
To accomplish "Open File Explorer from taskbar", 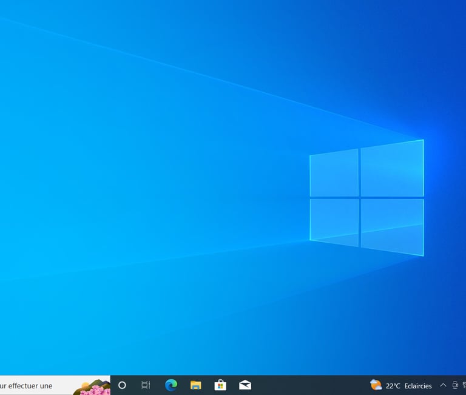I will 195,385.
